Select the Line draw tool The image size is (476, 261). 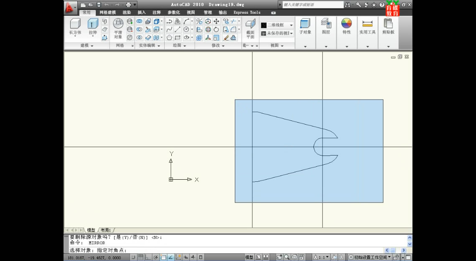click(x=178, y=29)
